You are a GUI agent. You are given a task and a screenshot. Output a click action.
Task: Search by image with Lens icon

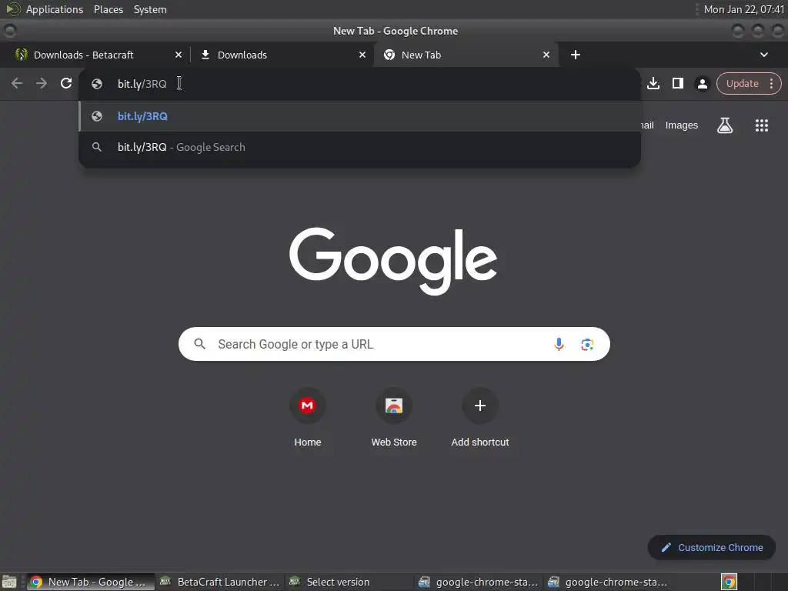pyautogui.click(x=586, y=344)
